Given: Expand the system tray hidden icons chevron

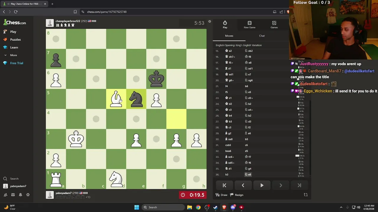Looking at the screenshot, I should coord(341,207).
